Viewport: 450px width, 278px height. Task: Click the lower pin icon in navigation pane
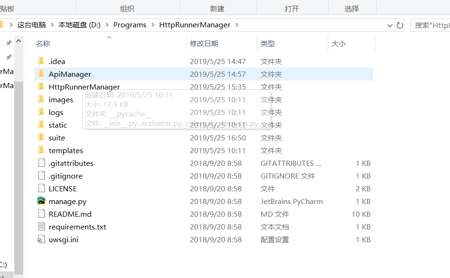(9, 57)
